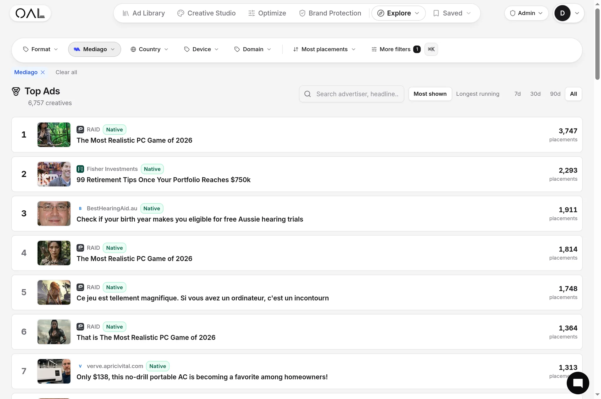Expand the Saved menu
Image resolution: width=601 pixels, height=399 pixels.
452,13
